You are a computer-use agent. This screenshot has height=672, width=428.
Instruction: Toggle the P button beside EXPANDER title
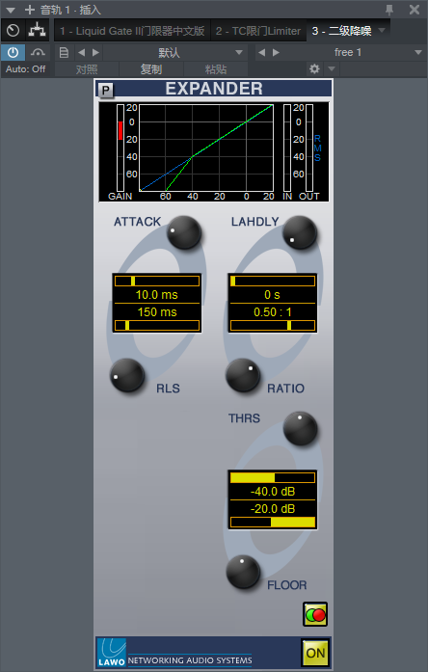[105, 90]
